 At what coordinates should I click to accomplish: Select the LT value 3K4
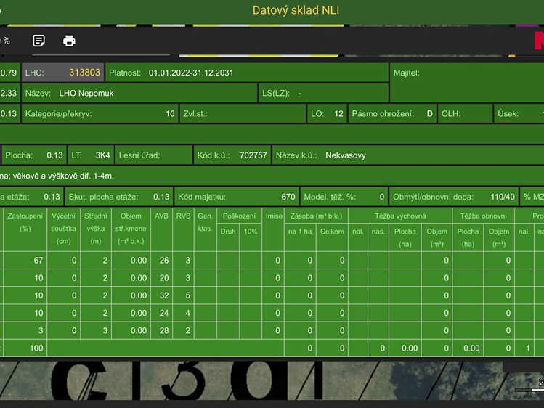coord(102,155)
